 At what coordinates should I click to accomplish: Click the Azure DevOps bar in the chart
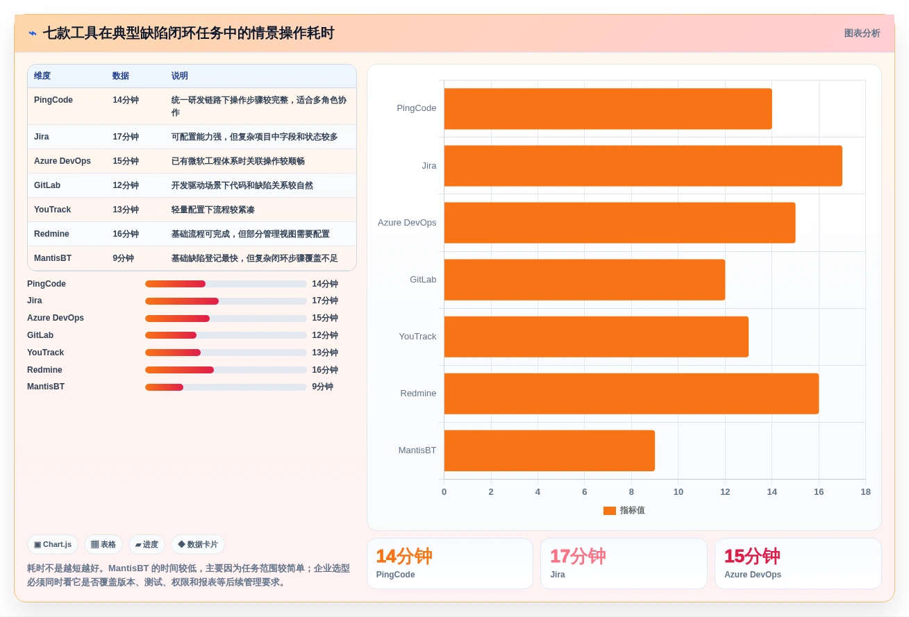619,223
